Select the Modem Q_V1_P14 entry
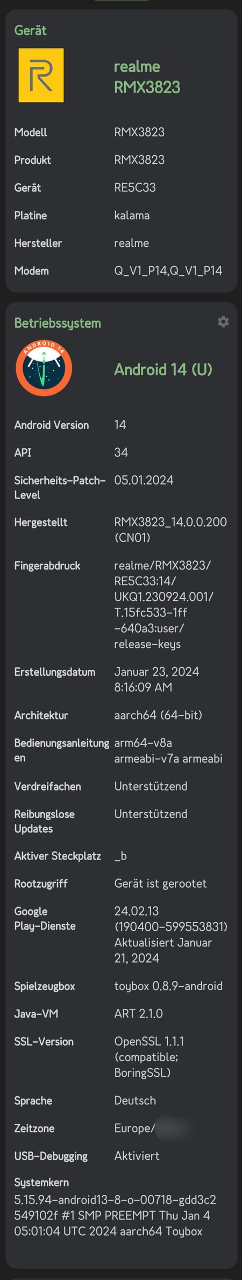 168,271
